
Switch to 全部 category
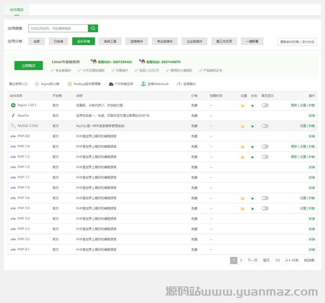tap(36, 41)
